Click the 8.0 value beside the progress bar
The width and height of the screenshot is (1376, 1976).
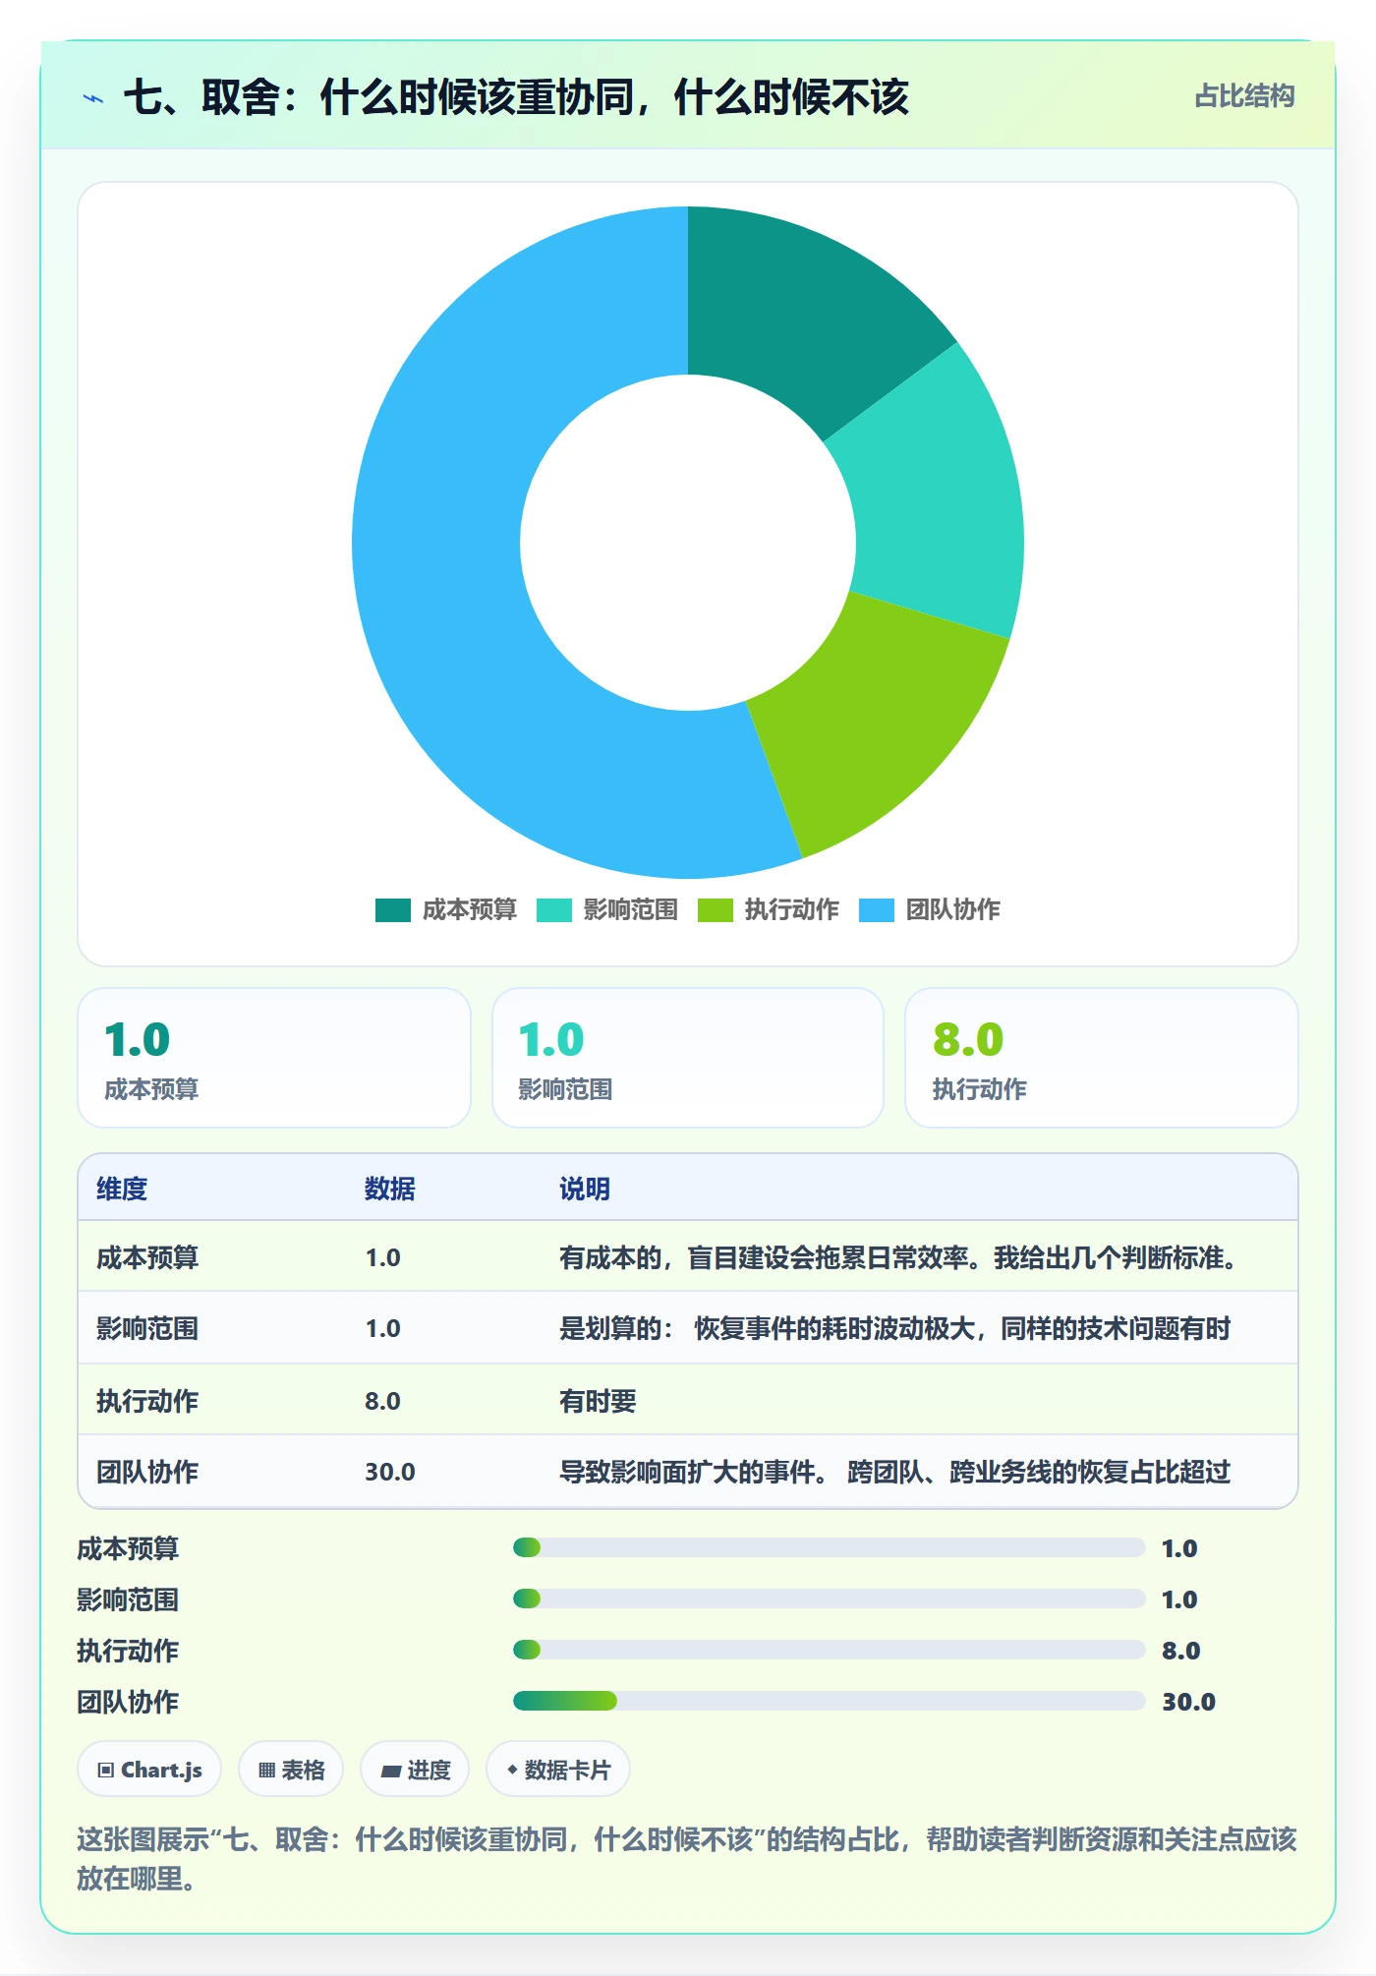tap(1180, 1651)
